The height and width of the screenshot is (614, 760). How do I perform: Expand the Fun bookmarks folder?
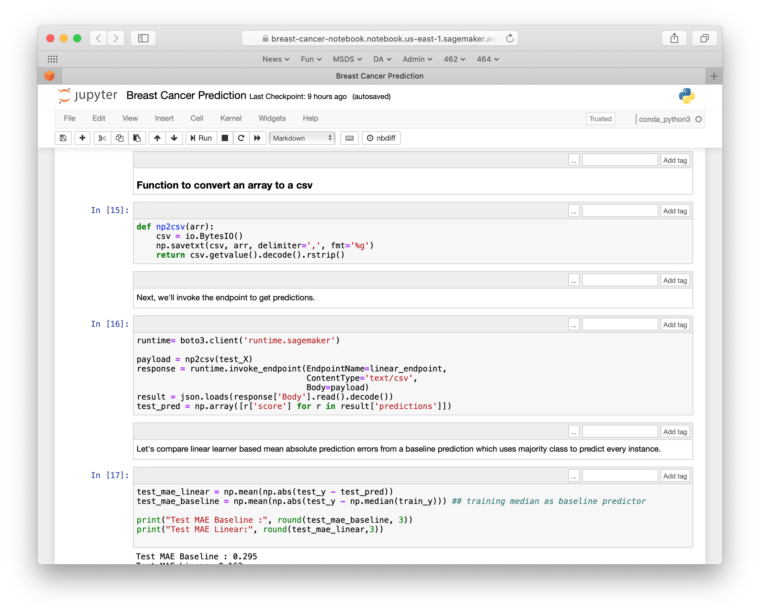(x=311, y=59)
